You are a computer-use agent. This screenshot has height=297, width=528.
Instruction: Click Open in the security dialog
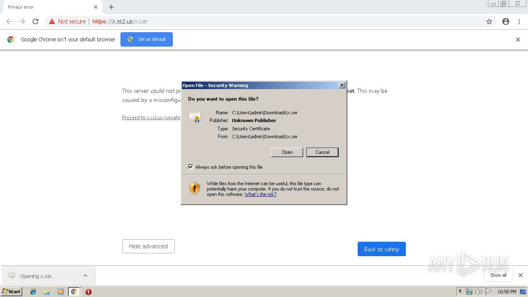(x=287, y=152)
